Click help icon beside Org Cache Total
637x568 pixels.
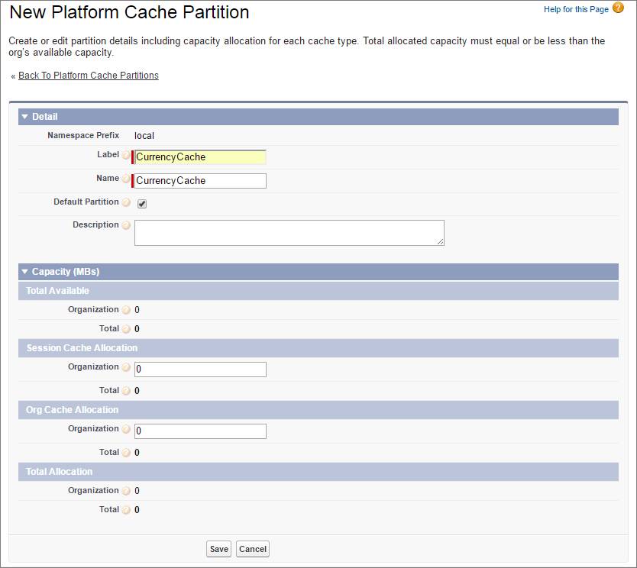pyautogui.click(x=126, y=453)
